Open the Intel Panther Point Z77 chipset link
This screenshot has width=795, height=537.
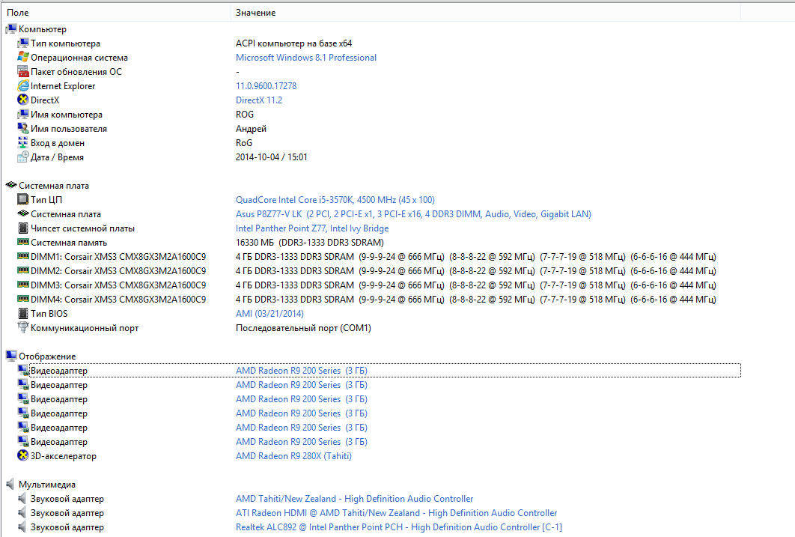pos(312,228)
